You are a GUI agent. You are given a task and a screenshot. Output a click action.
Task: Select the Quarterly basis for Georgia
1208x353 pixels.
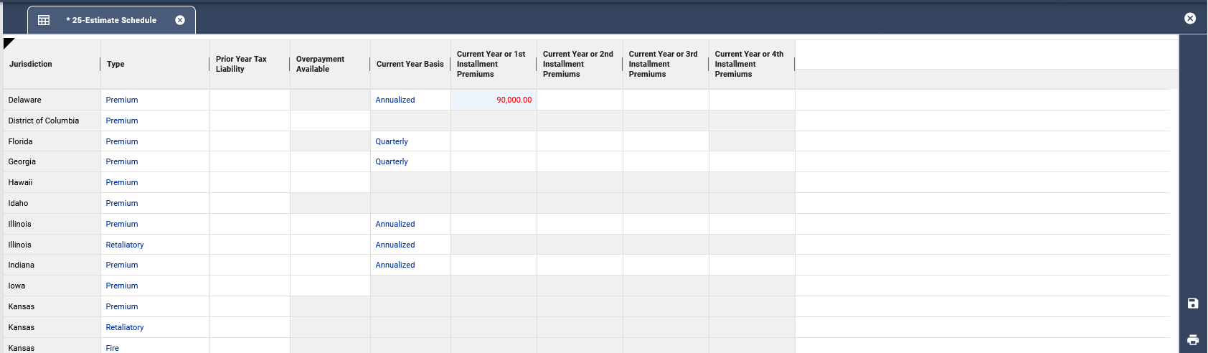[x=392, y=161]
